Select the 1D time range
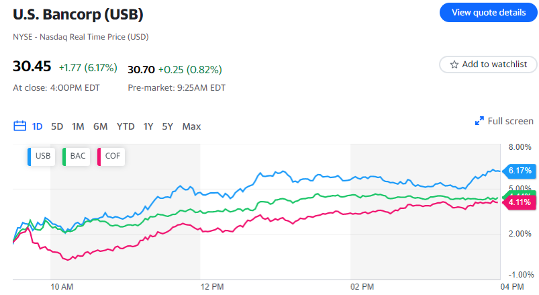This screenshot has width=539, height=295. (x=37, y=127)
